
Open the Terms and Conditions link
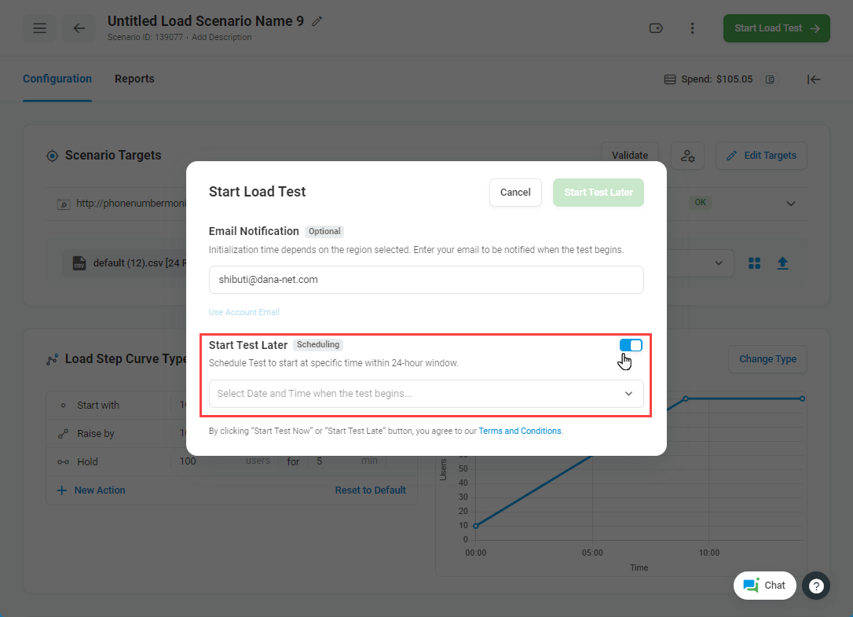pyautogui.click(x=520, y=431)
